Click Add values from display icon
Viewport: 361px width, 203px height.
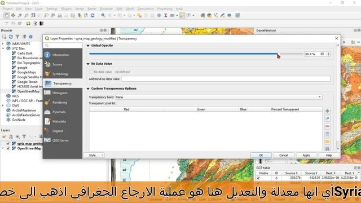pyautogui.click(x=327, y=119)
